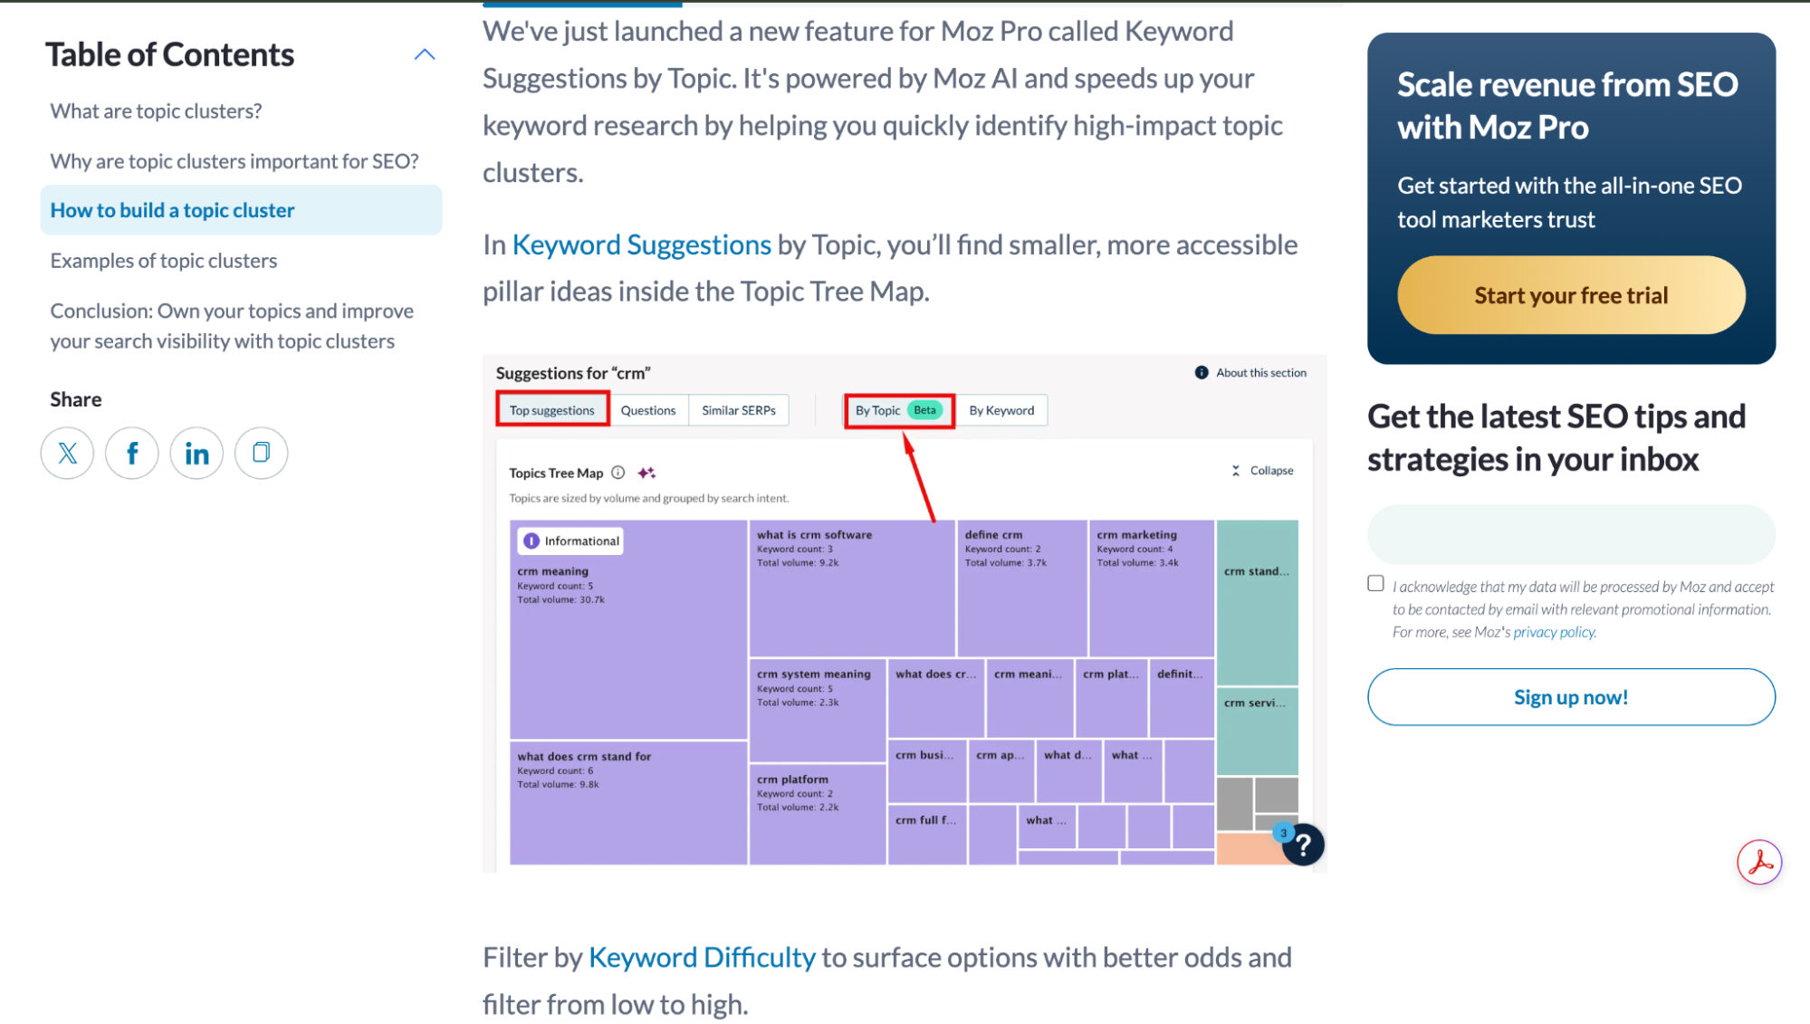Collapse the Topics Tree Map

[1262, 471]
